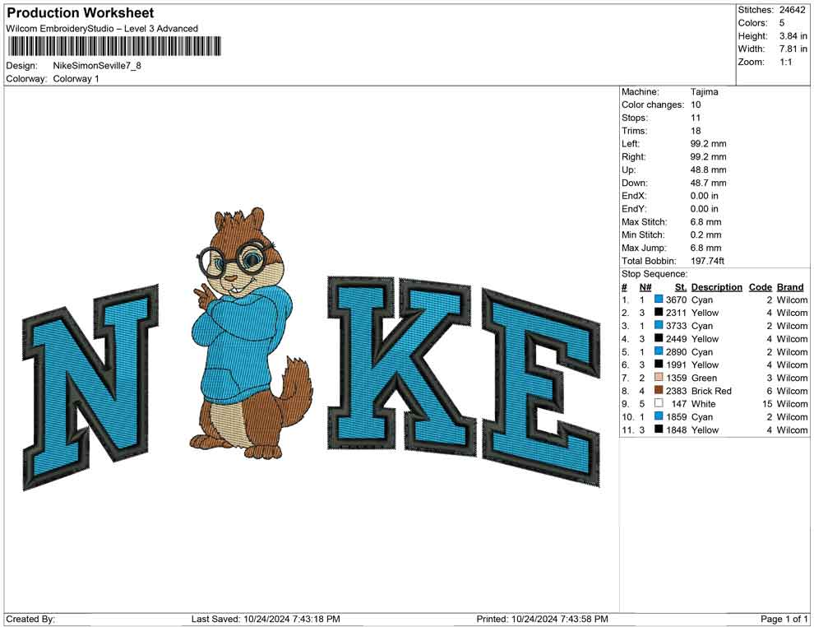Click the 'Created By:' footer label
The height and width of the screenshot is (627, 814).
30,619
